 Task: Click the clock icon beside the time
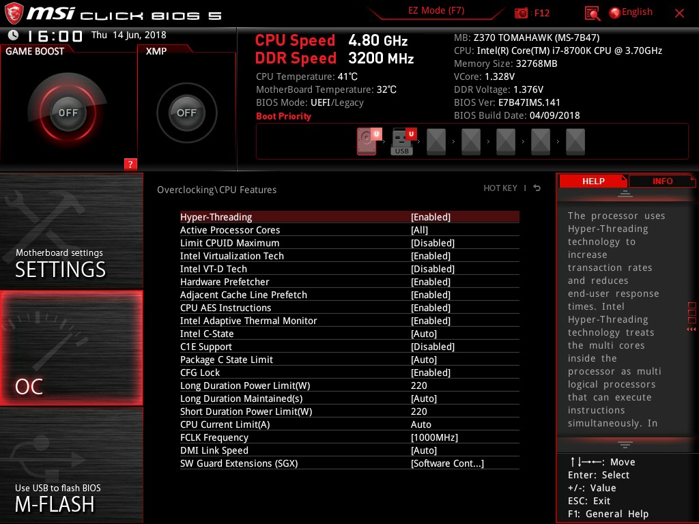tap(13, 35)
